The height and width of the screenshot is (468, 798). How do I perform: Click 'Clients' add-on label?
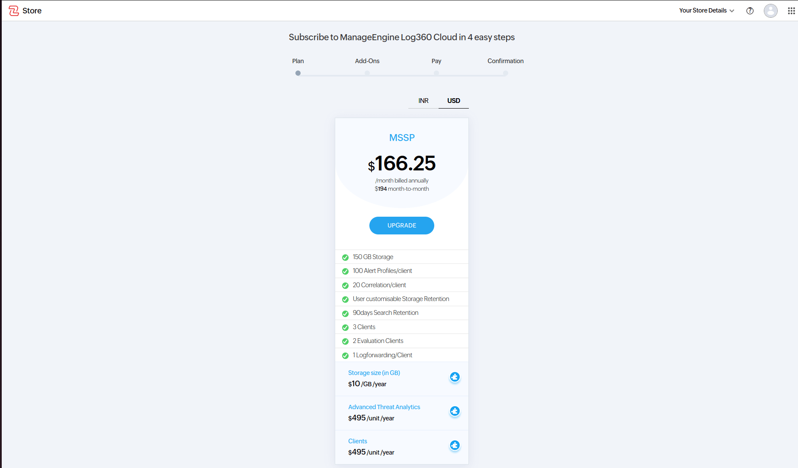click(358, 441)
